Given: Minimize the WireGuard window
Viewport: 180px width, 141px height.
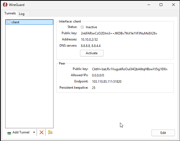Looking at the screenshot, I should pyautogui.click(x=149, y=5).
